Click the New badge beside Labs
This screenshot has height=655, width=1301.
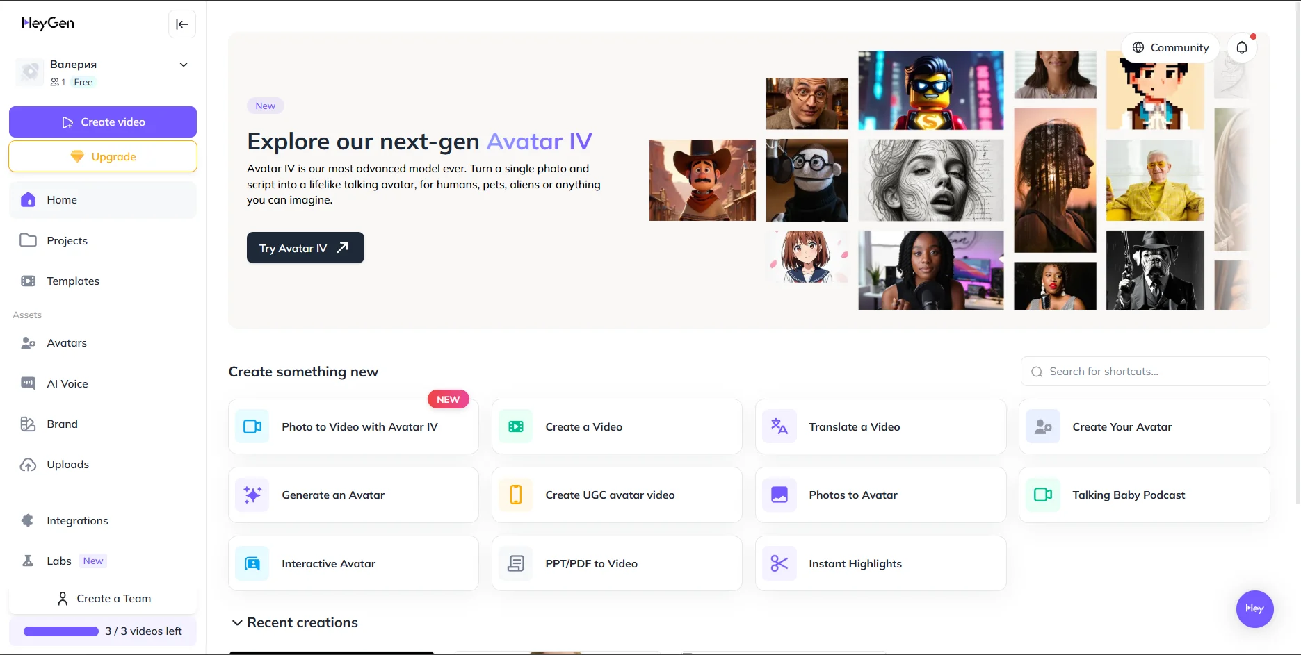coord(93,561)
